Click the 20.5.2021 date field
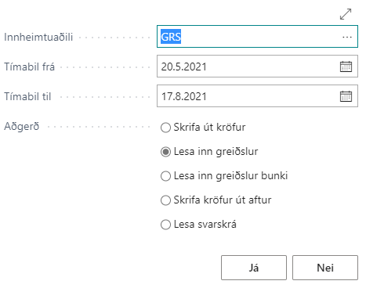Image resolution: width=366 pixels, height=288 pixels. click(257, 67)
